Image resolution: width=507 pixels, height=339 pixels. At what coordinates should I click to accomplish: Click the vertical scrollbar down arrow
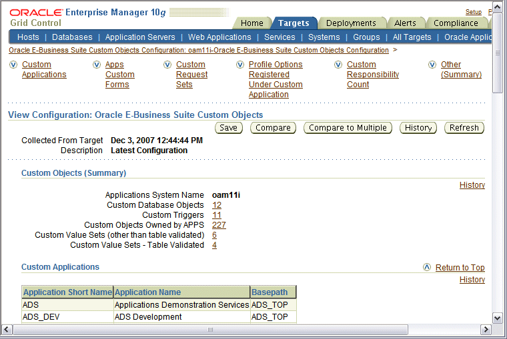coord(497,318)
